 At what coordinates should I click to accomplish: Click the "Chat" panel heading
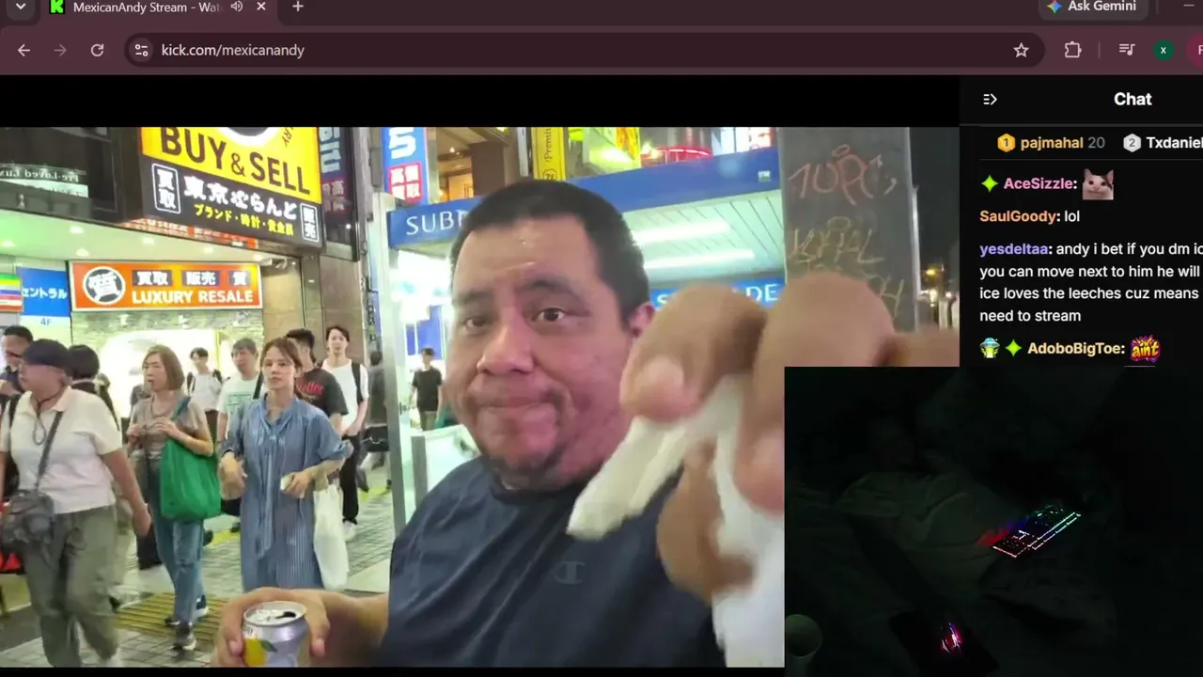coord(1133,99)
